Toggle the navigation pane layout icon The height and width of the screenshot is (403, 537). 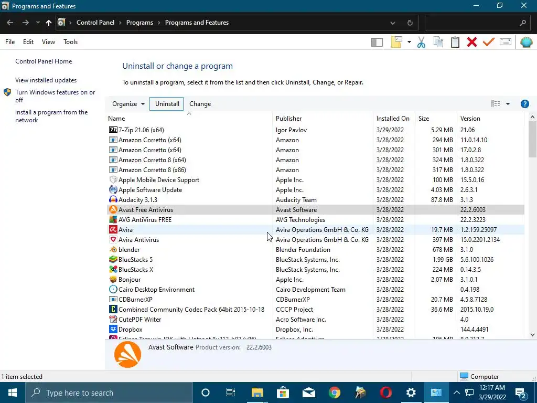point(377,42)
